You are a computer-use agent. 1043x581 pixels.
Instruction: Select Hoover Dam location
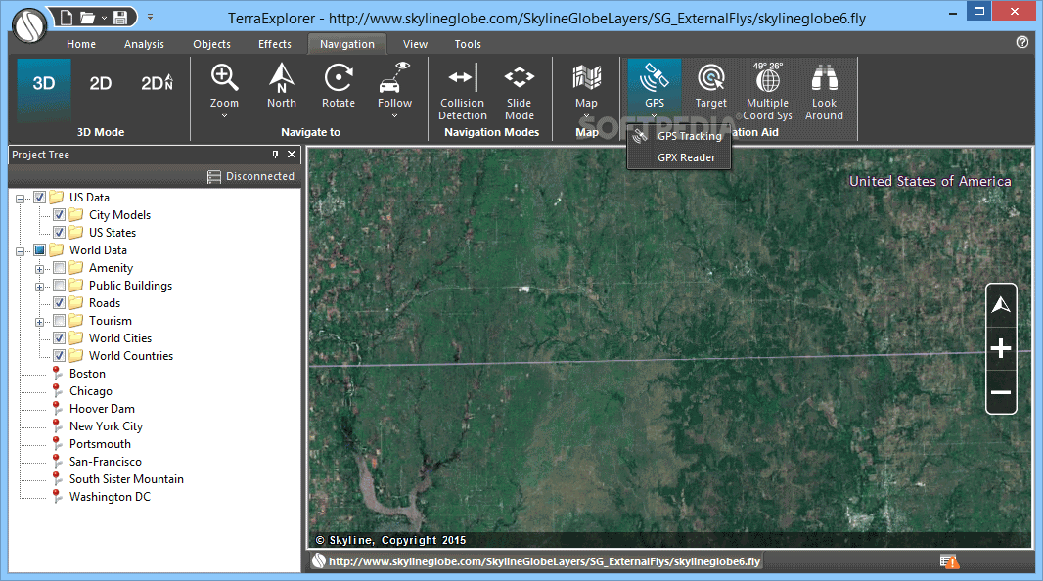coord(102,408)
